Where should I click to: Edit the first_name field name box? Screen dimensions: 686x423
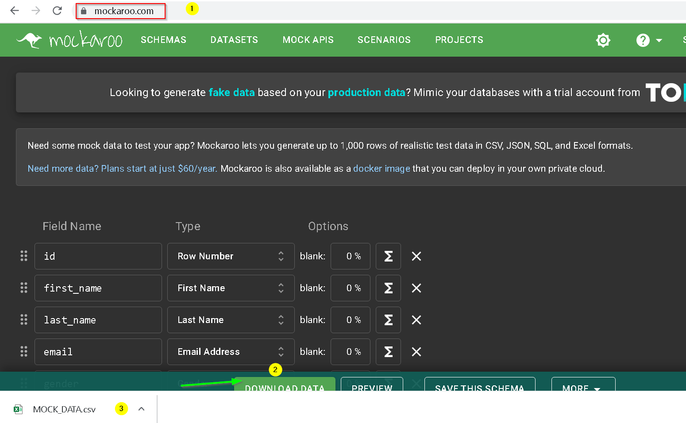98,288
